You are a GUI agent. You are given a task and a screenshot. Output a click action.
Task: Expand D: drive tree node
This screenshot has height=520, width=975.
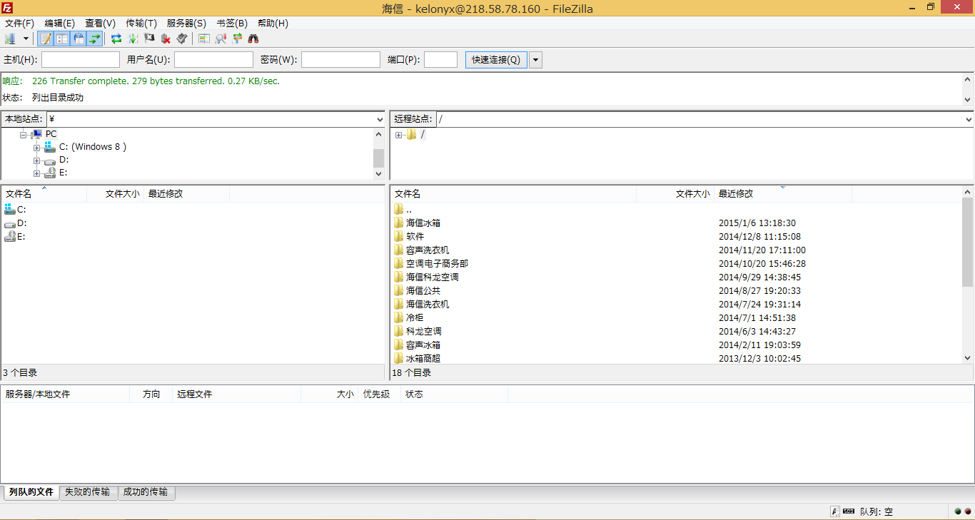[x=36, y=160]
